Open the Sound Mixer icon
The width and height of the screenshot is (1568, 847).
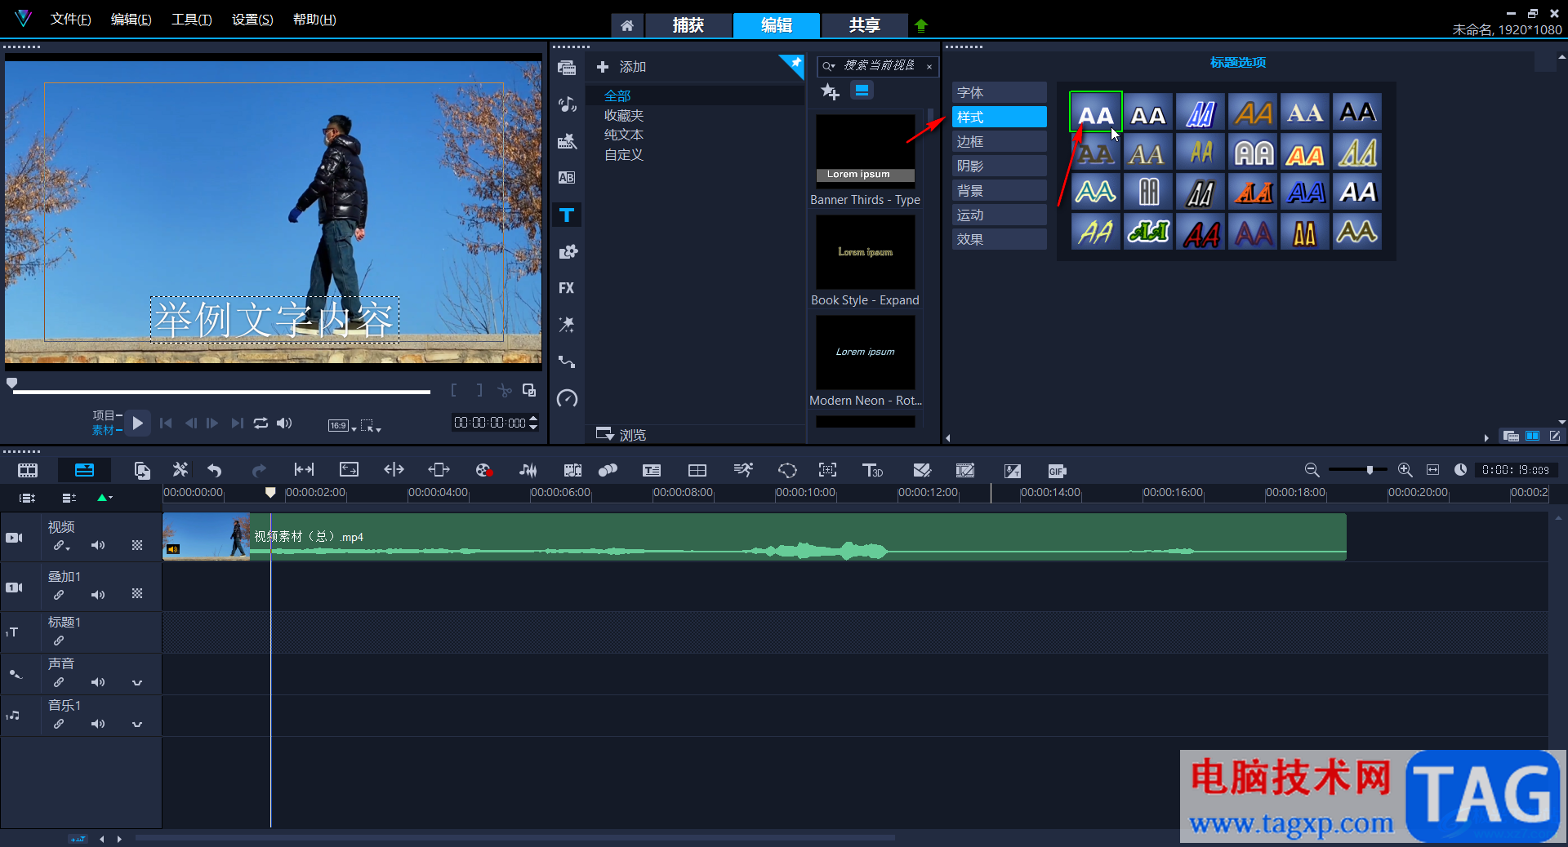point(528,470)
